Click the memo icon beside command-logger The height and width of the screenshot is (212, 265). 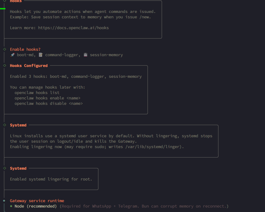(x=41, y=55)
